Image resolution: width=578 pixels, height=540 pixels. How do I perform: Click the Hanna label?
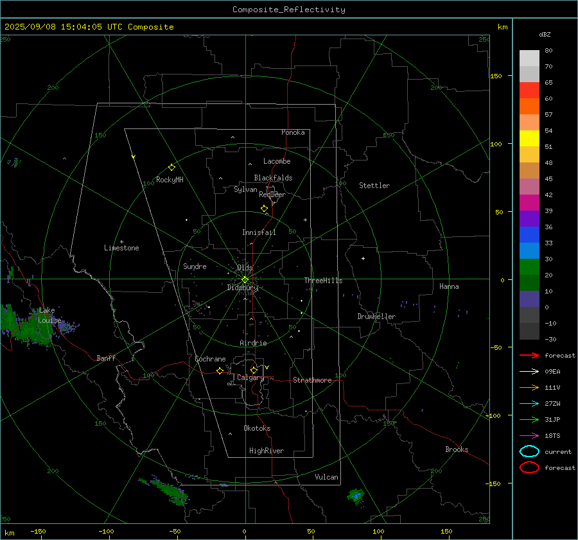point(449,286)
